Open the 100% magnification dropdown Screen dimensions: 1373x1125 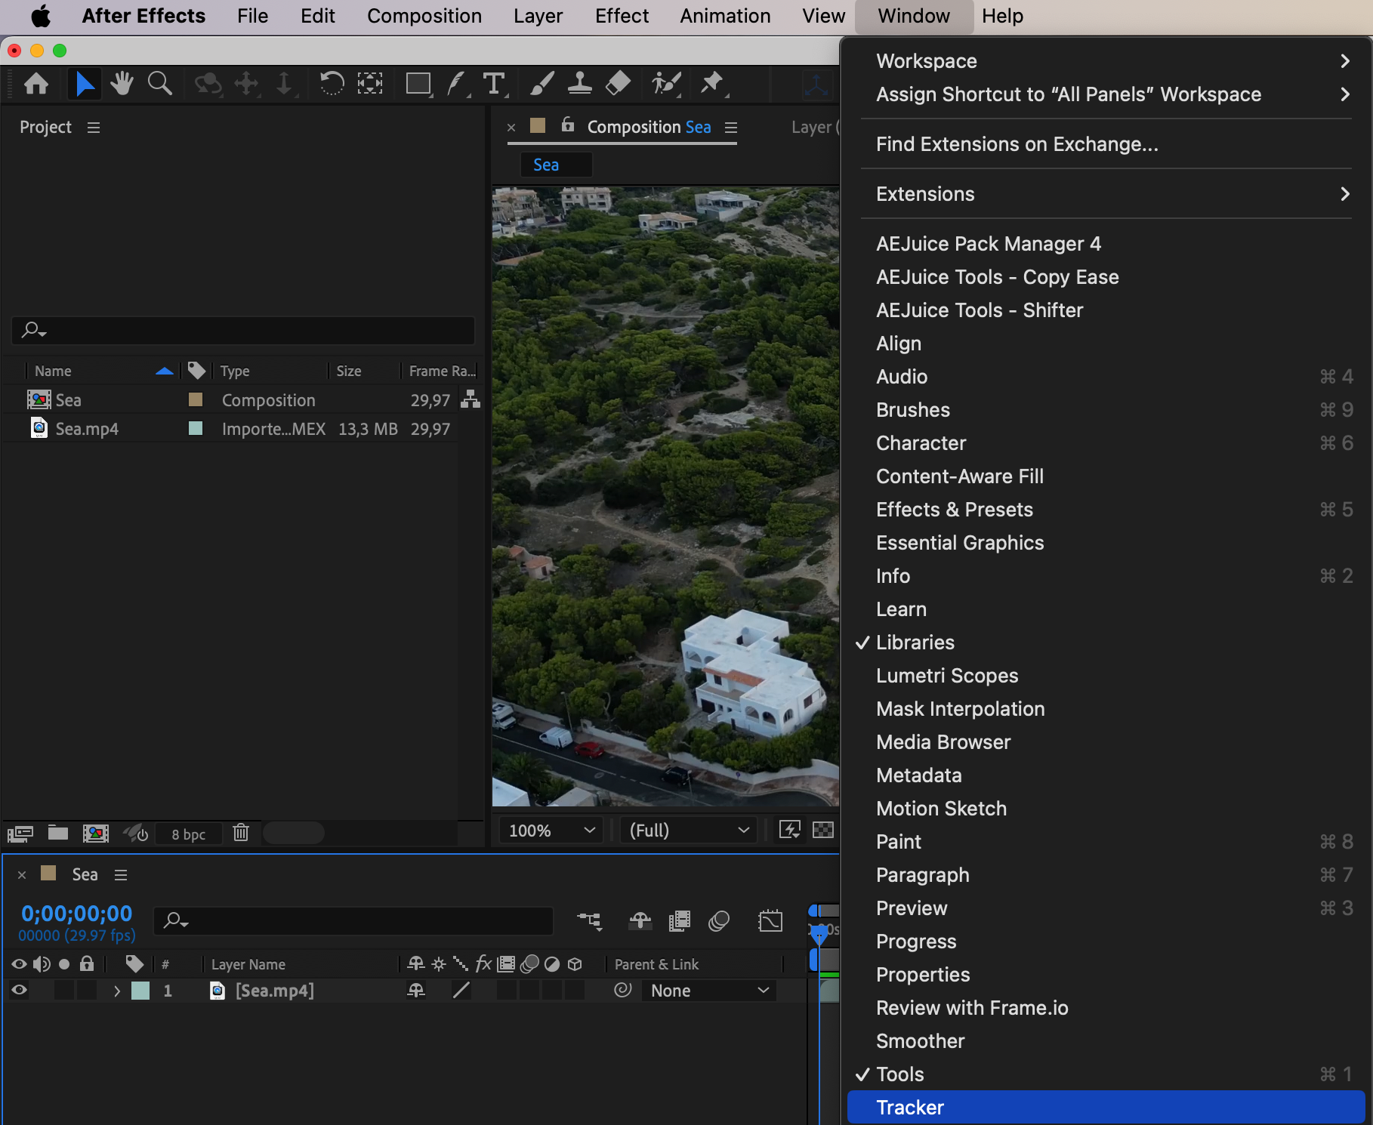(x=551, y=831)
